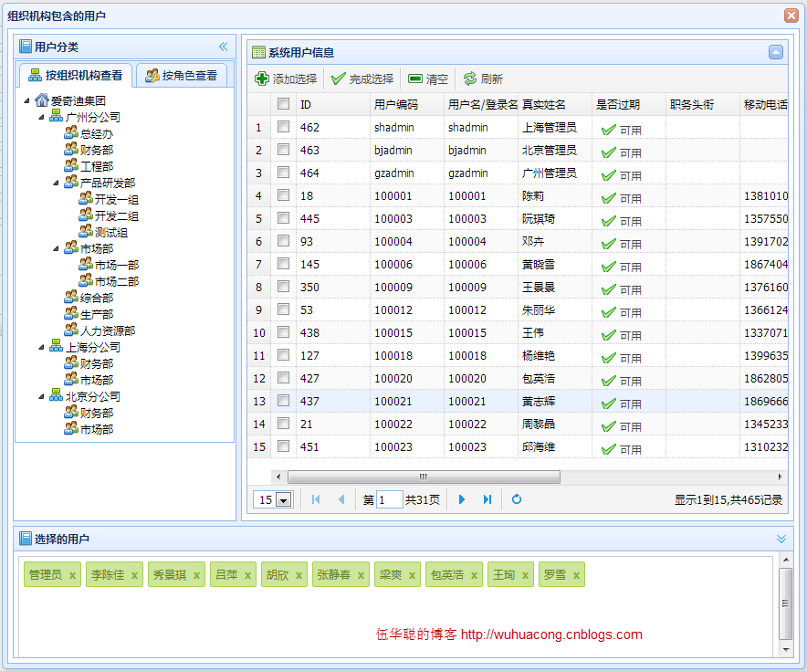
Task: Click the 刷新 refresh toolbar button
Action: pos(483,79)
